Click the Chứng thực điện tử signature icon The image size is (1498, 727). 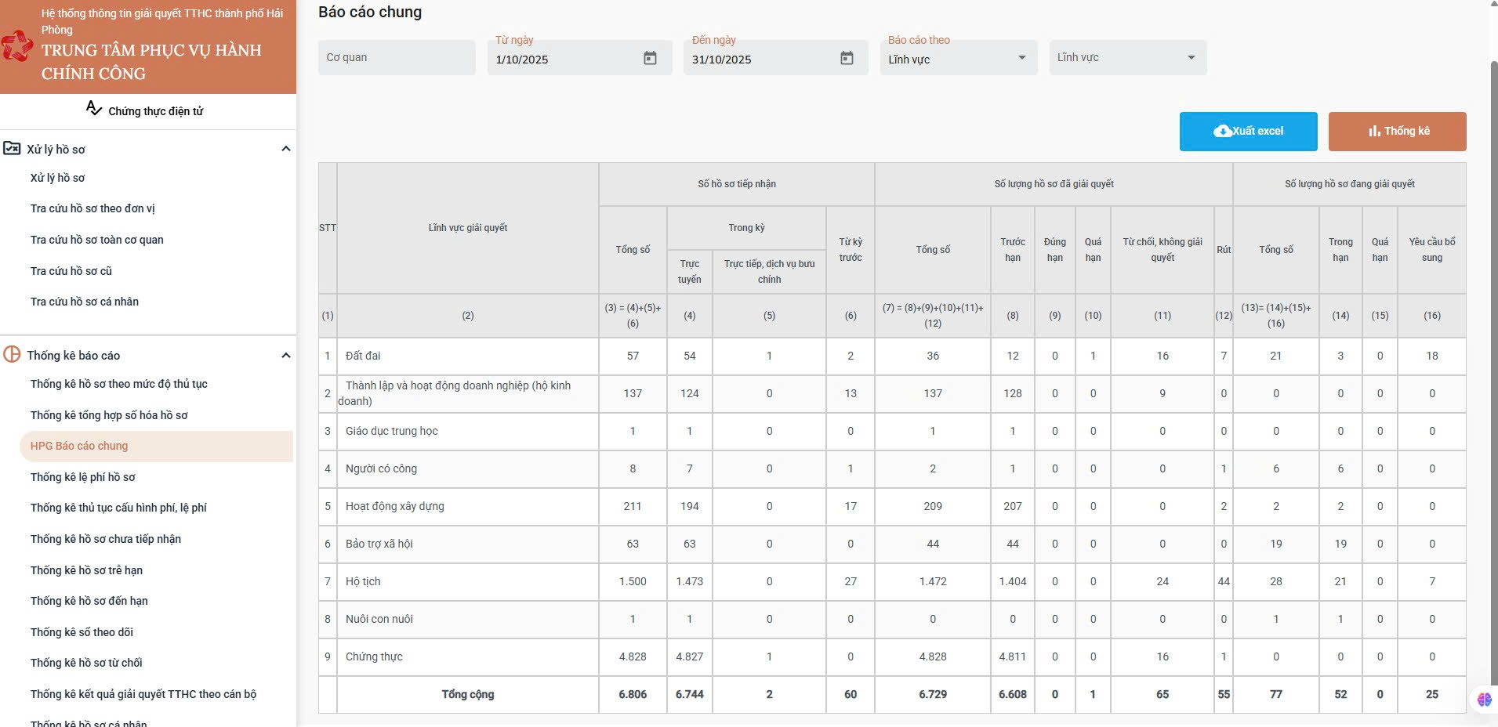[94, 109]
